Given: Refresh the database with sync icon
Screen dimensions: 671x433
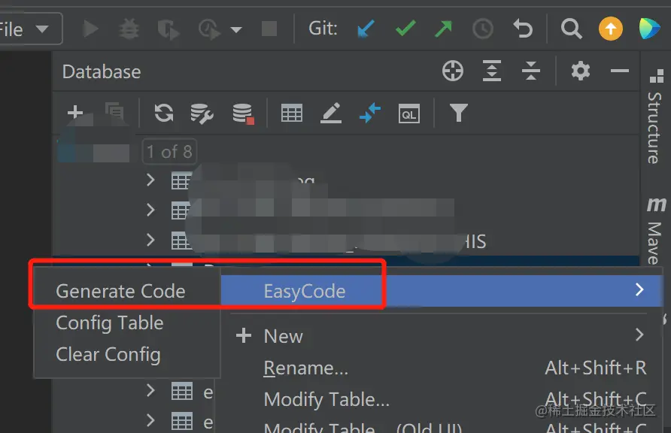Looking at the screenshot, I should [164, 113].
